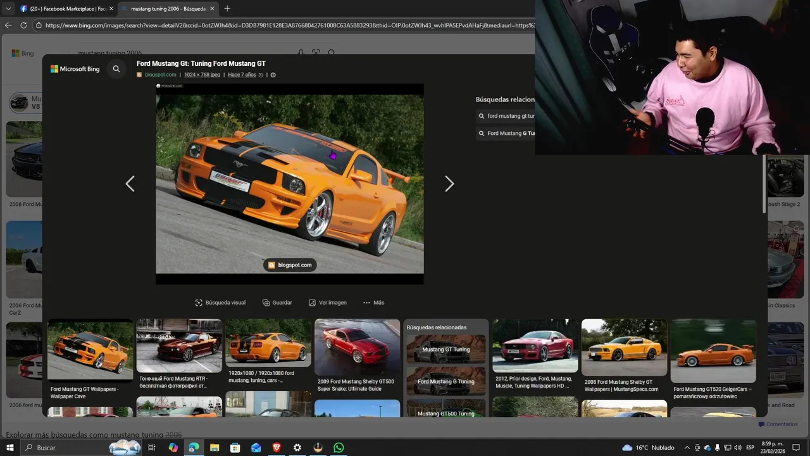Open the 2012 Prior design Mustang thumbnail
The width and height of the screenshot is (810, 456).
tap(535, 346)
